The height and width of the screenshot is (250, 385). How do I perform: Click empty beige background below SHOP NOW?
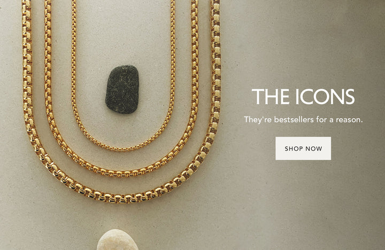coord(303,196)
